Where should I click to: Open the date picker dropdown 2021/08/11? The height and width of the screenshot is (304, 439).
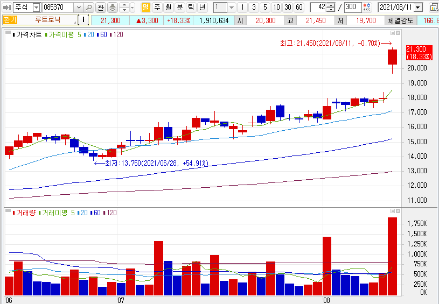pyautogui.click(x=418, y=8)
